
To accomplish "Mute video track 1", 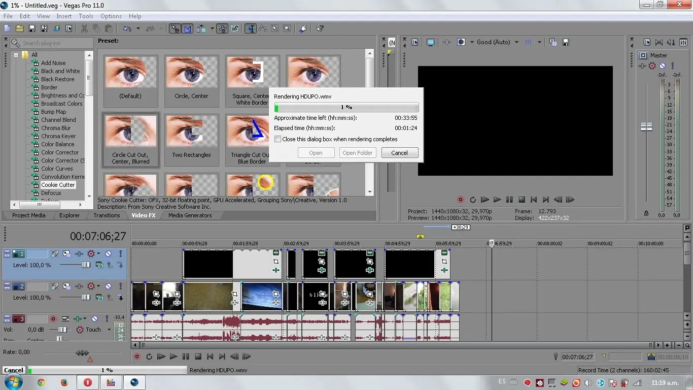I will [x=108, y=253].
